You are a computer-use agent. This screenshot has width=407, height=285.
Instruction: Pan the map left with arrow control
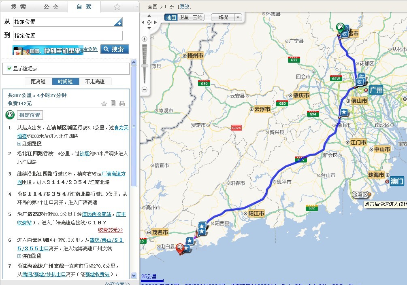click(143, 22)
